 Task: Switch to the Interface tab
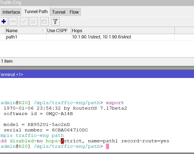[x=11, y=12]
